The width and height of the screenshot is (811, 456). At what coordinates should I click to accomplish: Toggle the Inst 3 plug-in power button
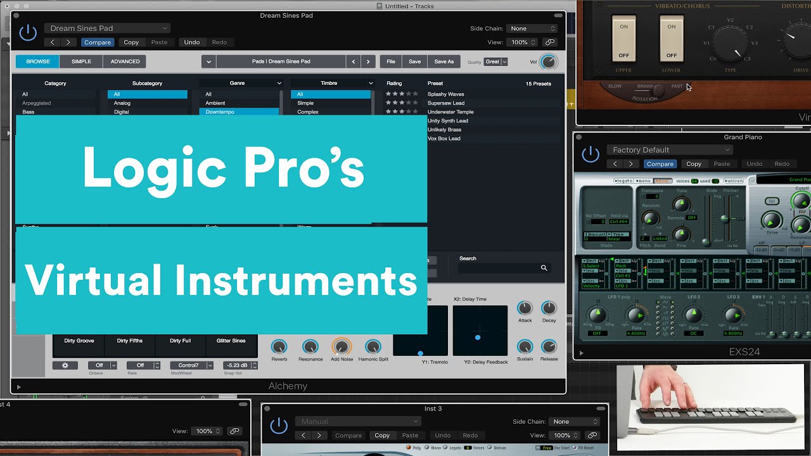[x=279, y=426]
